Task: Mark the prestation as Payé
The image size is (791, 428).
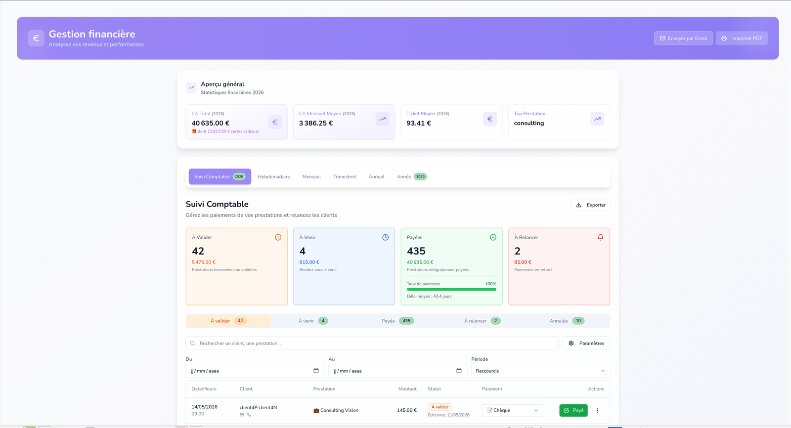Action: (573, 410)
